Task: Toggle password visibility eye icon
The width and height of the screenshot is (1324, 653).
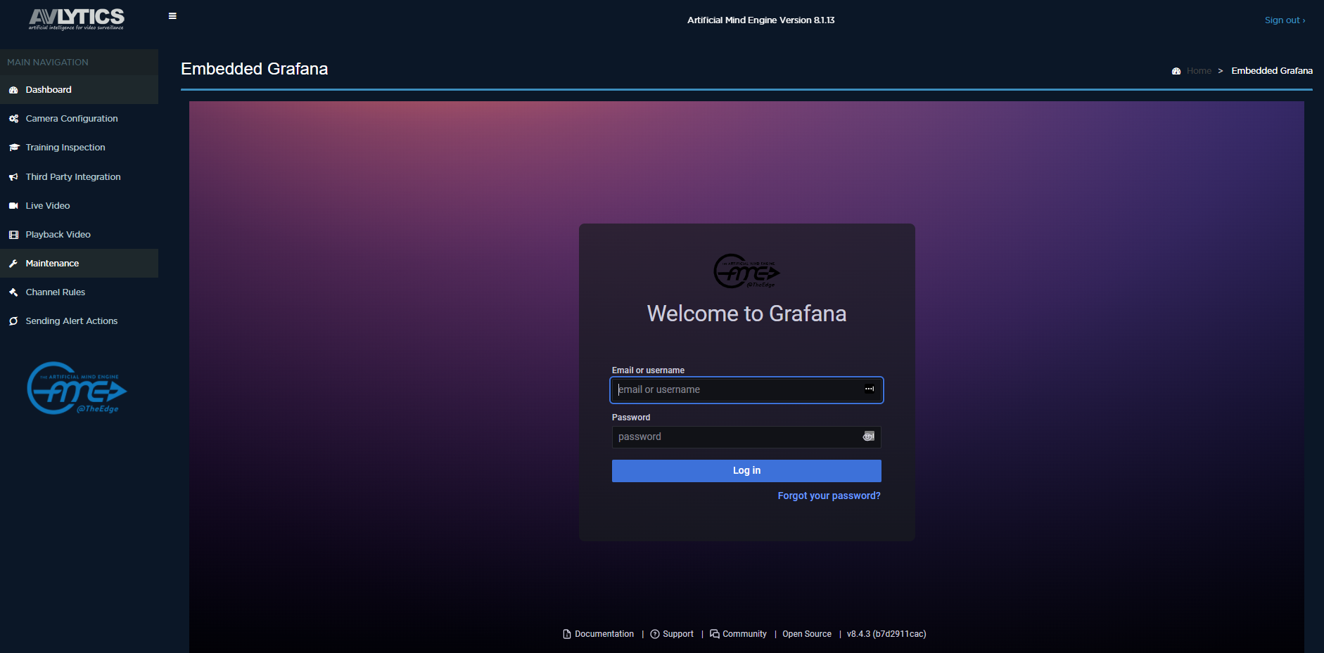Action: point(869,437)
